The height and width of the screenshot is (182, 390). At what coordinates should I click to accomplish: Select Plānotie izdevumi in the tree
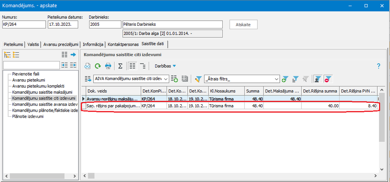[28, 116]
